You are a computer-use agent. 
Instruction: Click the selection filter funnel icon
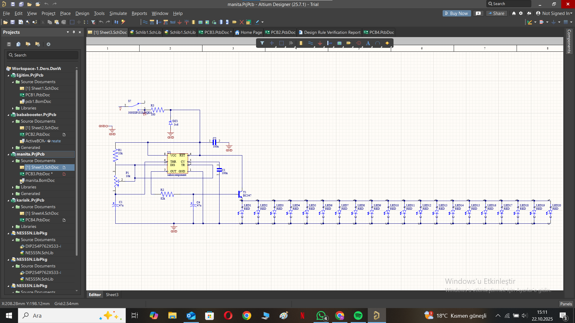(x=262, y=43)
